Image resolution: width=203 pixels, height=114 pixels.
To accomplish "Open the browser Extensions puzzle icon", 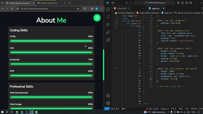I will (85, 9).
